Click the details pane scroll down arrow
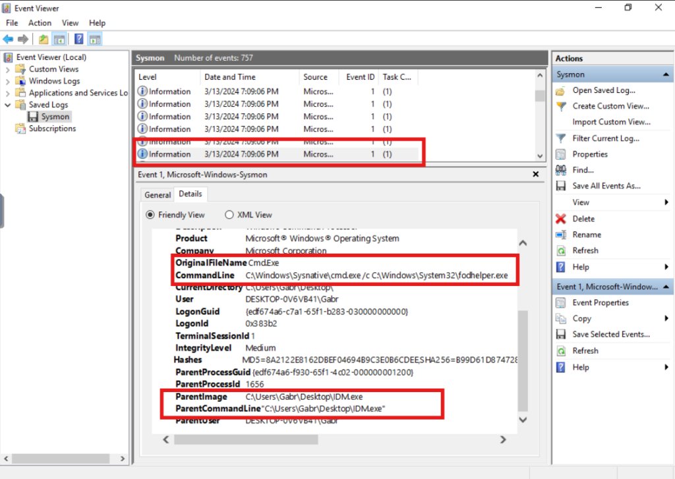This screenshot has width=675, height=479. (x=523, y=420)
